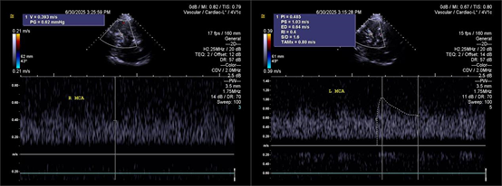
Task: Click the peak systolic caliper on L MCA trace
Action: click(382, 98)
